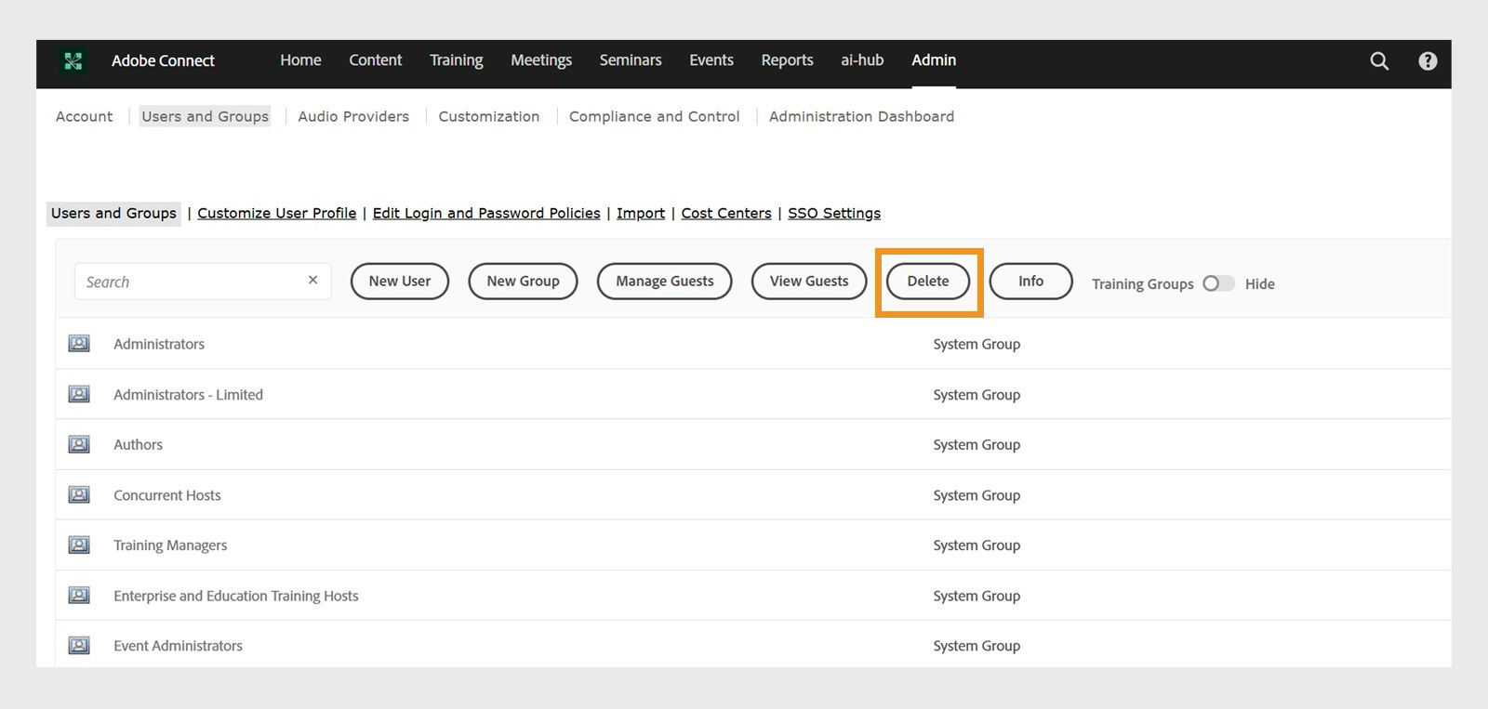Click the Adobe Connect title text
Screen dimensions: 1488x709
click(x=163, y=60)
